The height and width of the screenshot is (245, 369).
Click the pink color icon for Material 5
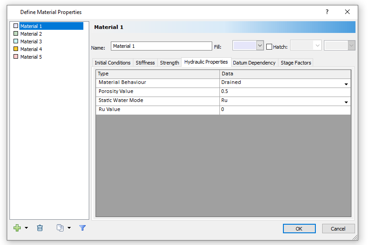tap(16, 57)
